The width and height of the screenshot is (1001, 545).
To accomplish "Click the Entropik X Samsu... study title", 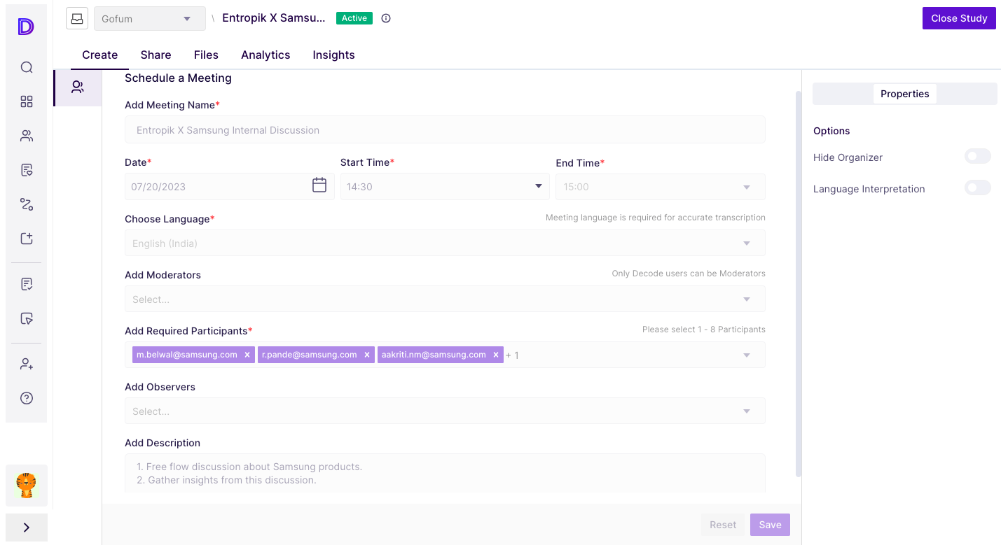I will coord(274,18).
